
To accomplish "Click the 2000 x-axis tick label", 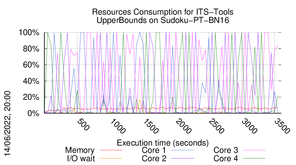I will 183,126.
